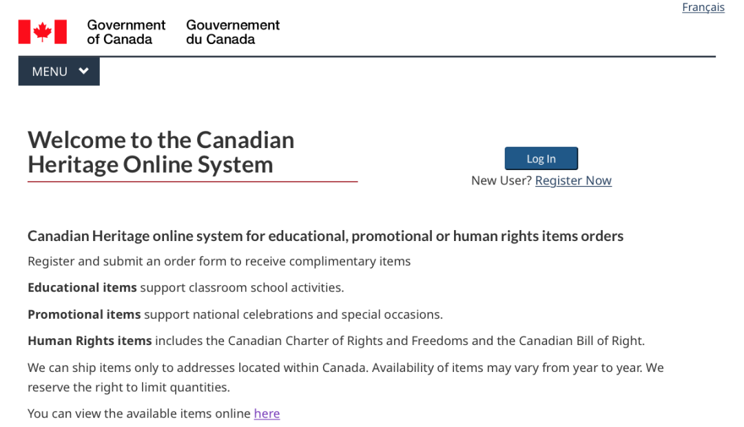This screenshot has width=744, height=427.
Task: Select the bold 'Human Rights items' text
Action: [90, 340]
